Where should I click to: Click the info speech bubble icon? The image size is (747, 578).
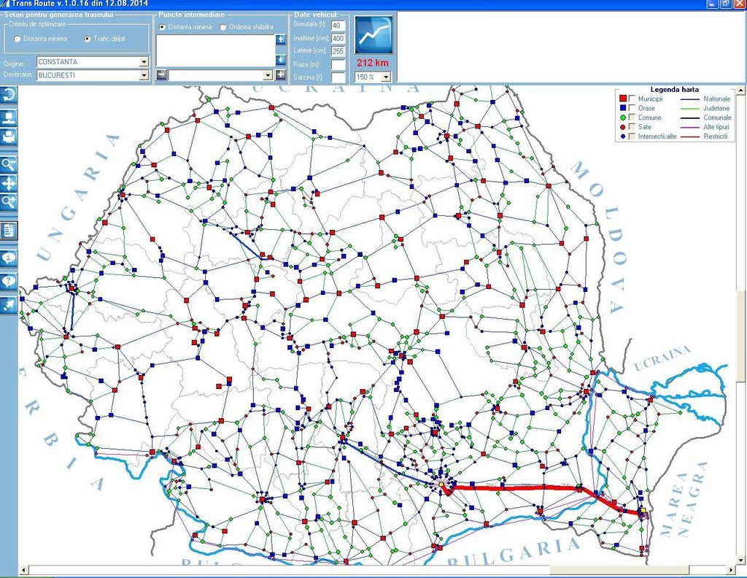(9, 258)
